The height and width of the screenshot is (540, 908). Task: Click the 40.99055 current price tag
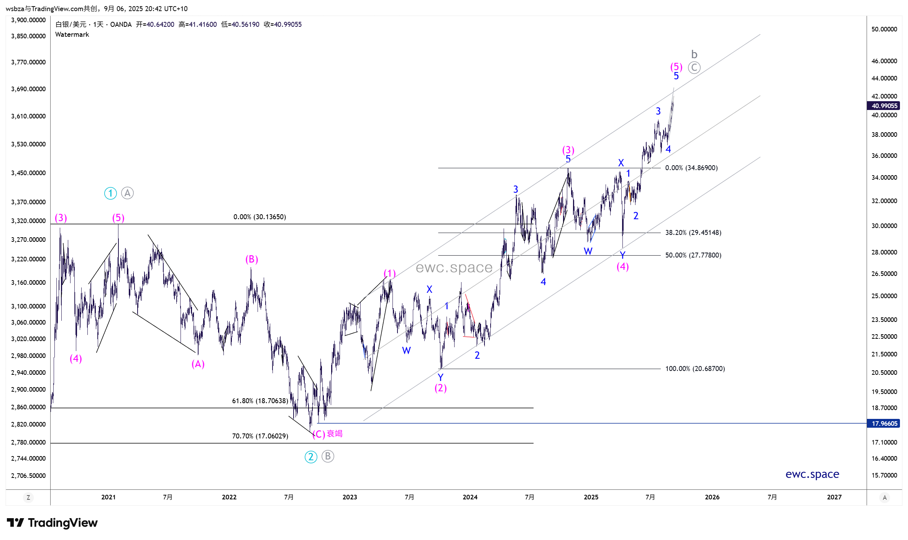(884, 106)
